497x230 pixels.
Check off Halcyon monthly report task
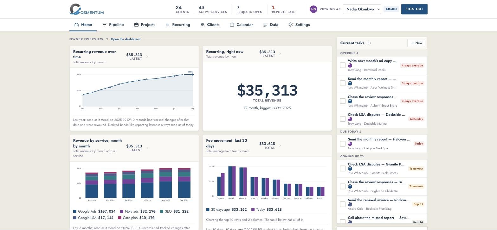343,144
